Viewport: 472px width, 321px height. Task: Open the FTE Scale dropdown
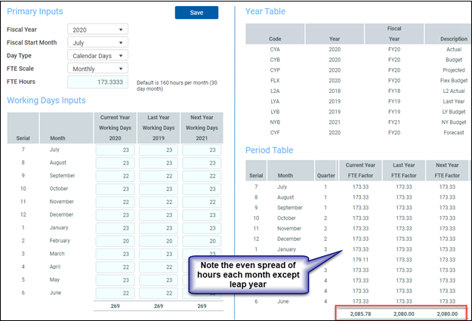(97, 68)
